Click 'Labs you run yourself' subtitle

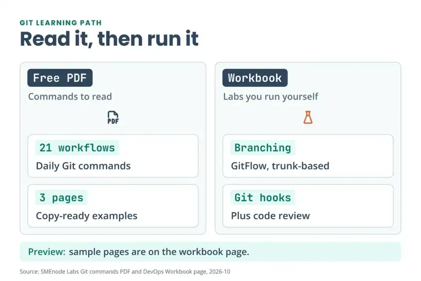click(x=271, y=96)
